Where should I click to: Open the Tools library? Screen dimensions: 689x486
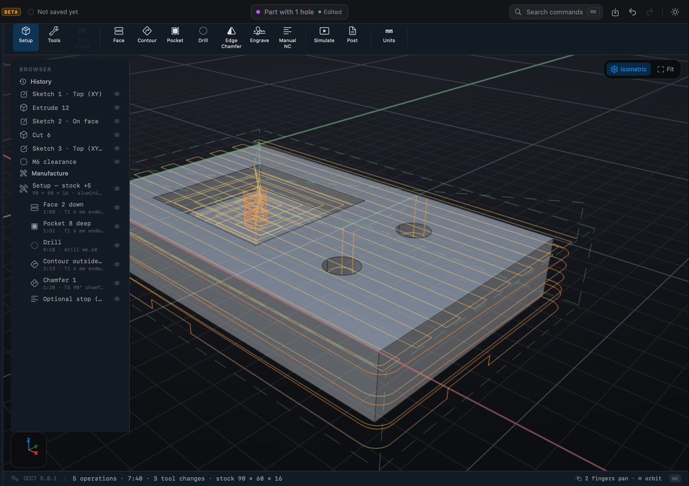click(x=54, y=35)
